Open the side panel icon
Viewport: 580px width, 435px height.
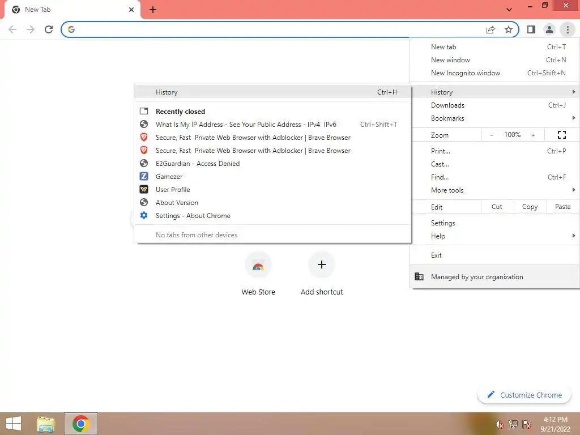[531, 29]
